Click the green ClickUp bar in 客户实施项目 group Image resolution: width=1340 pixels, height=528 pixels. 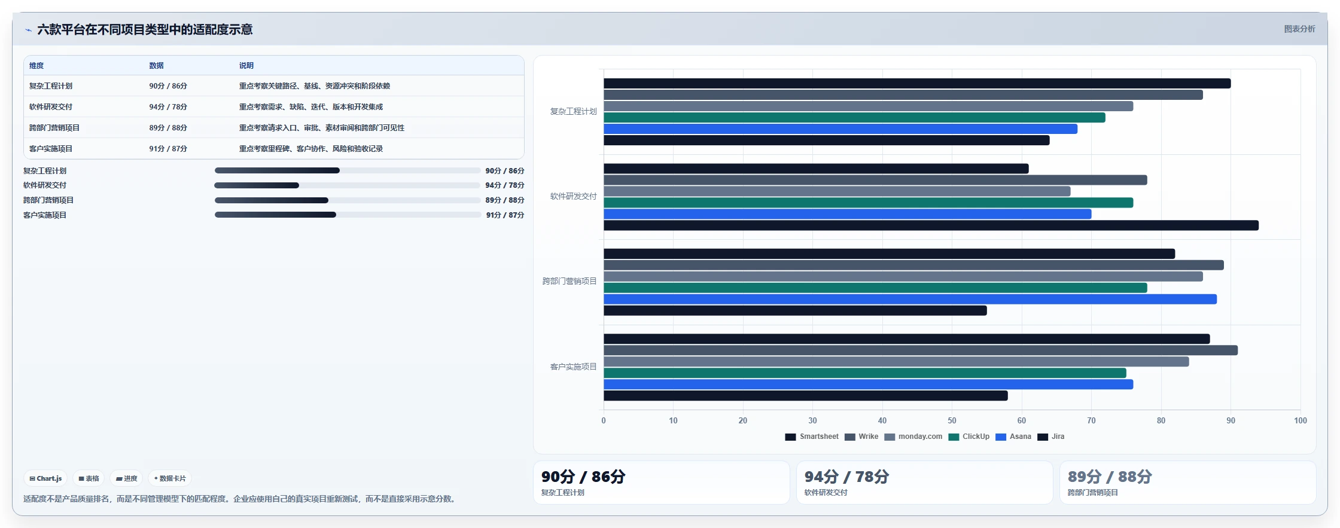(865, 373)
